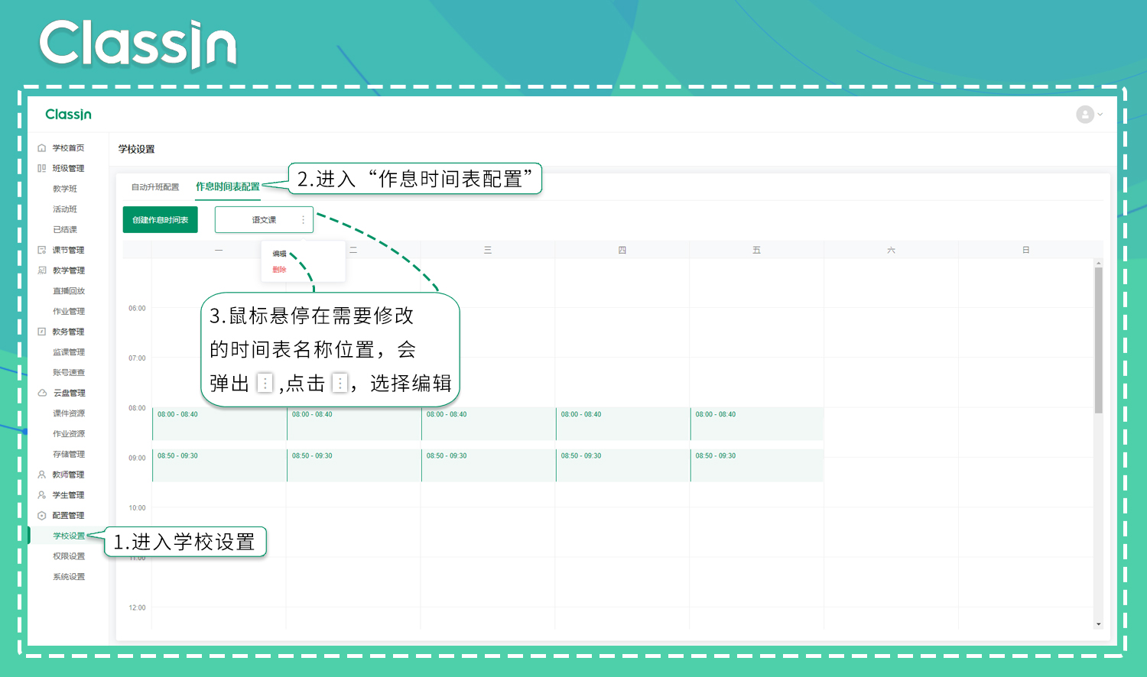Click the 课节管理 sidebar icon

(x=42, y=250)
